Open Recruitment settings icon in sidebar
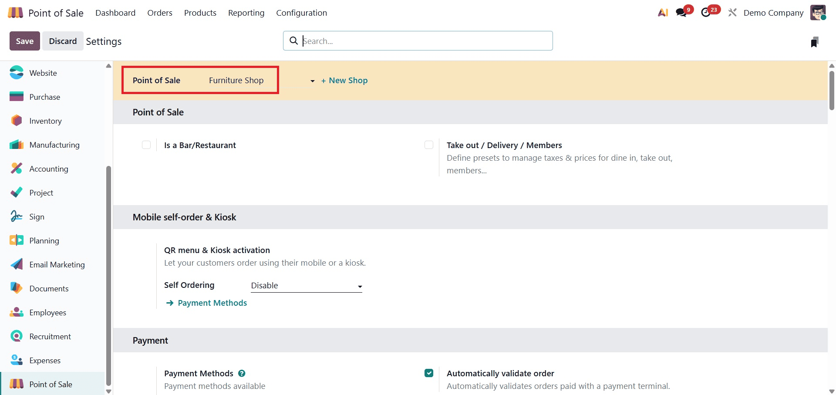836x395 pixels. (17, 336)
